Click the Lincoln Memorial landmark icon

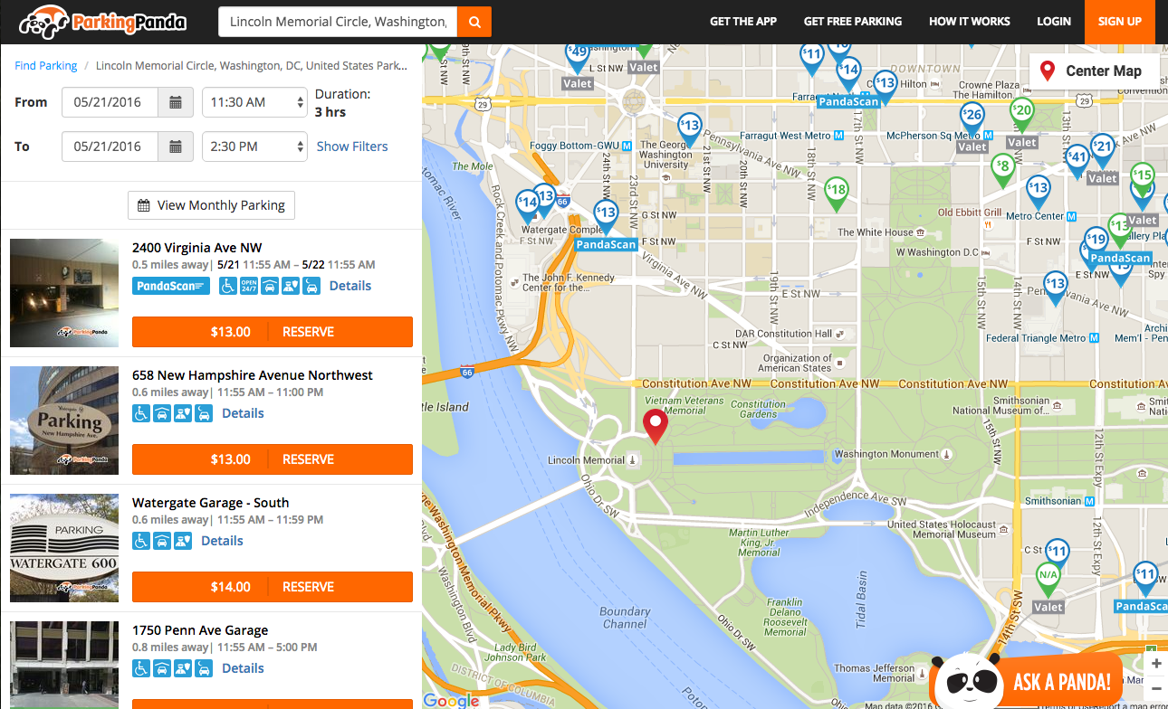pos(633,460)
